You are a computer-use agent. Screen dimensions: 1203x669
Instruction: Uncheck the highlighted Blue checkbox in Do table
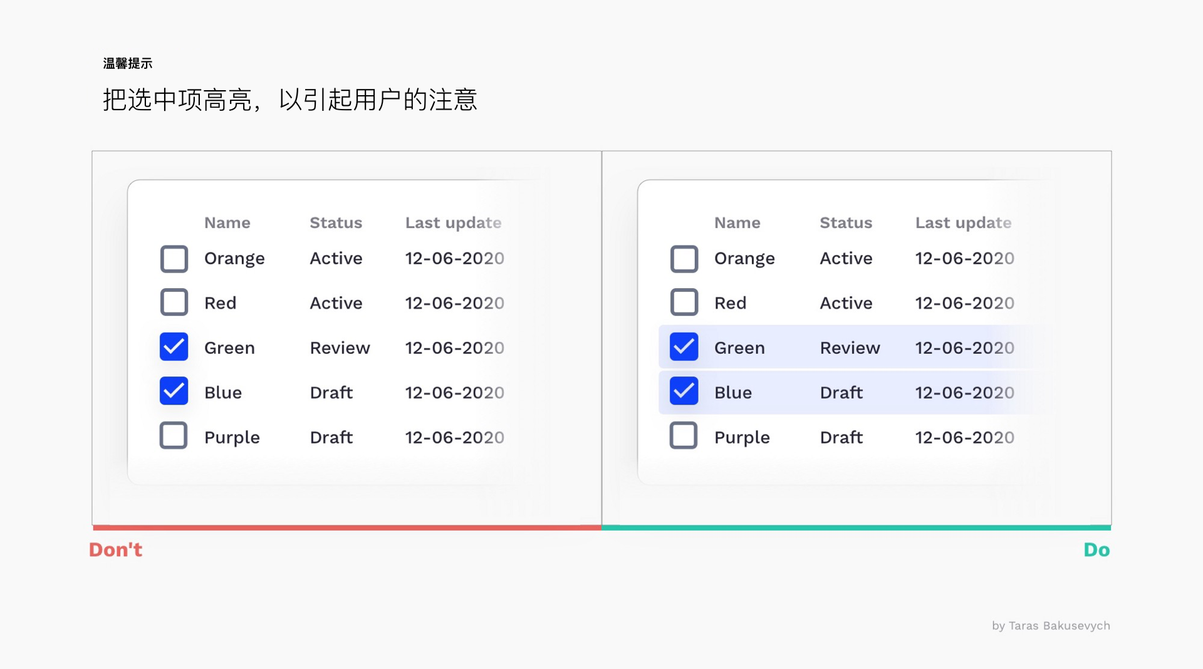pos(684,391)
